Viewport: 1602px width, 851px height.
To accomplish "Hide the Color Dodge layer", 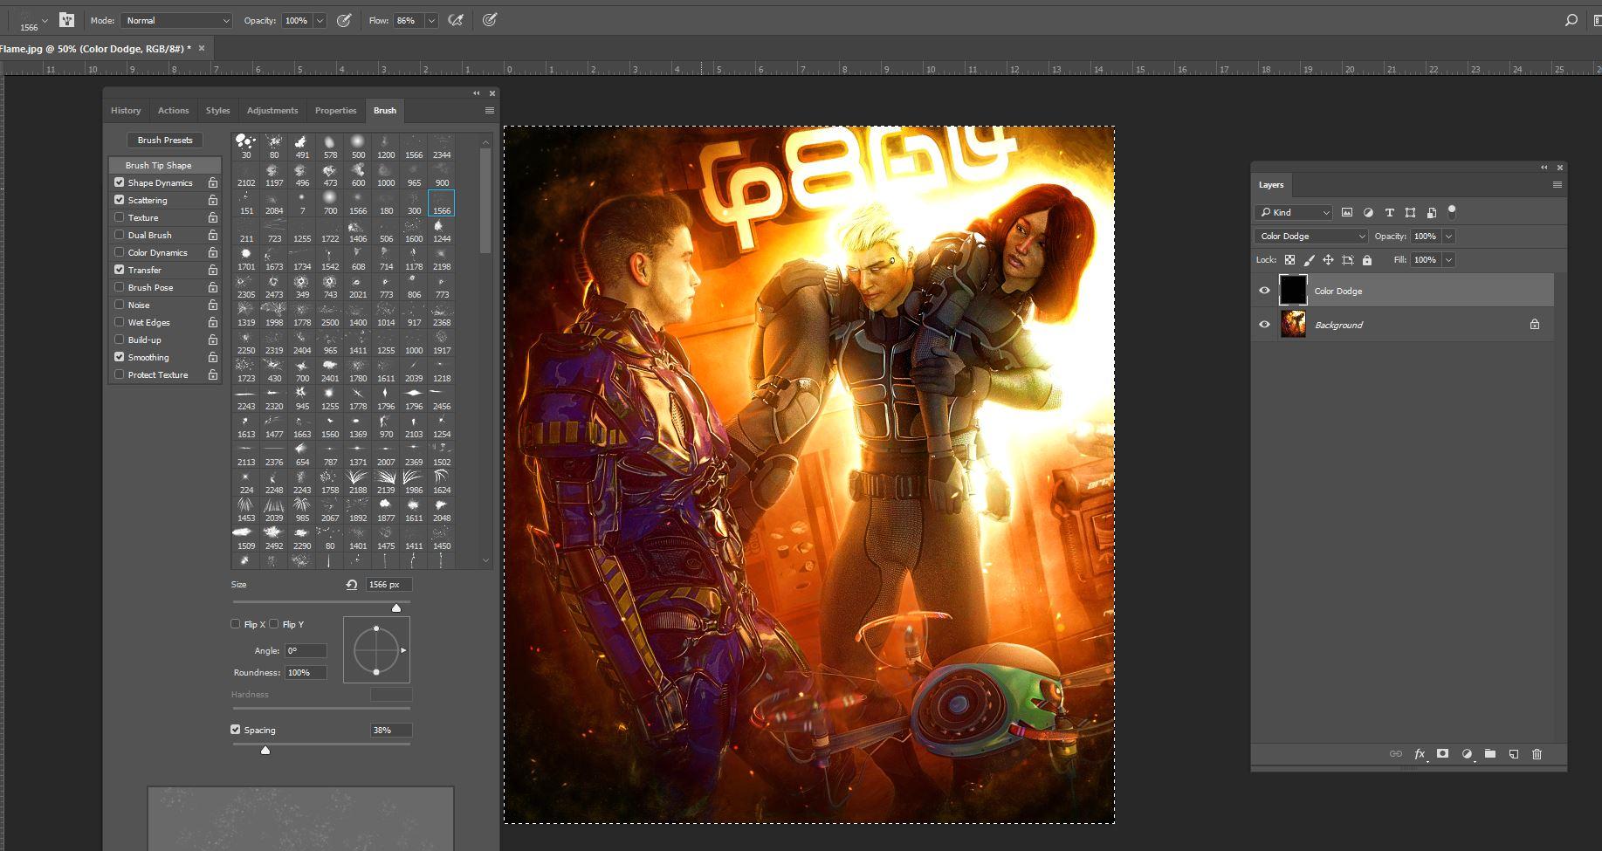I will click(1264, 291).
